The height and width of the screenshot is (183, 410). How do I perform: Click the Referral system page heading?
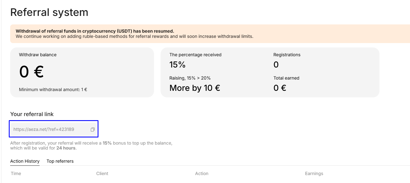tap(49, 12)
